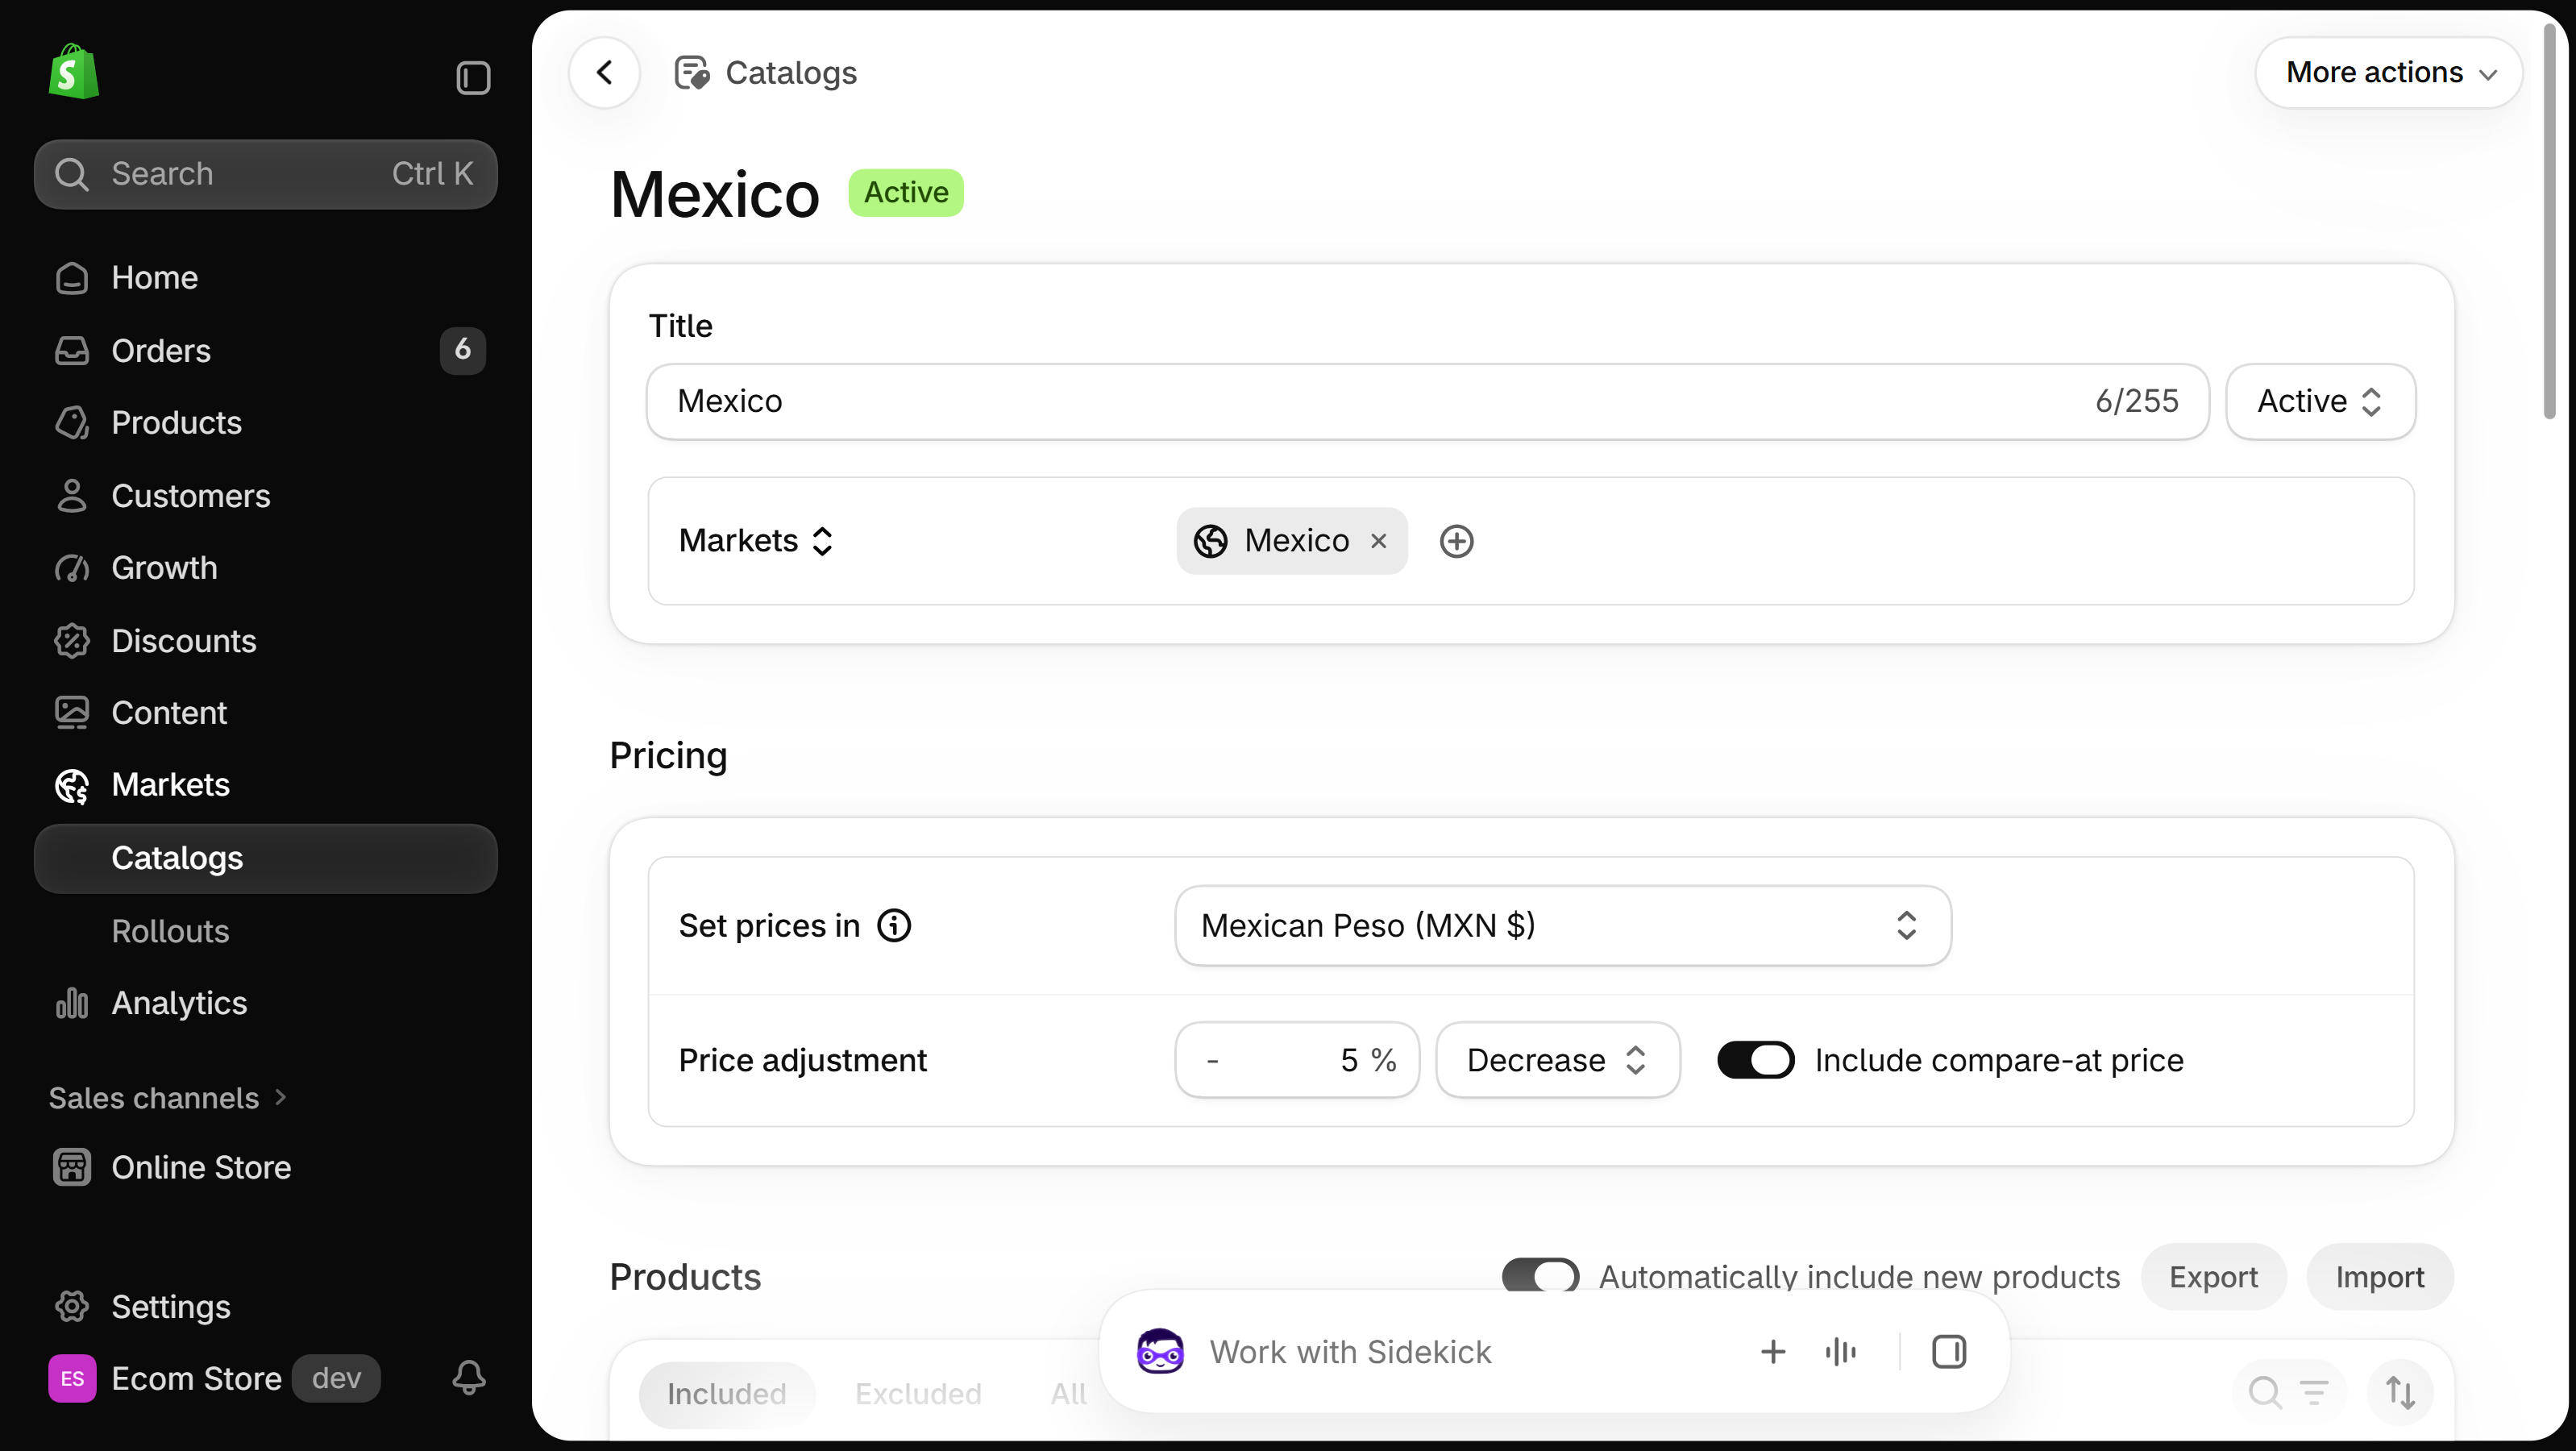Click the sidebar Search box
2576x1451 pixels.
coord(266,174)
